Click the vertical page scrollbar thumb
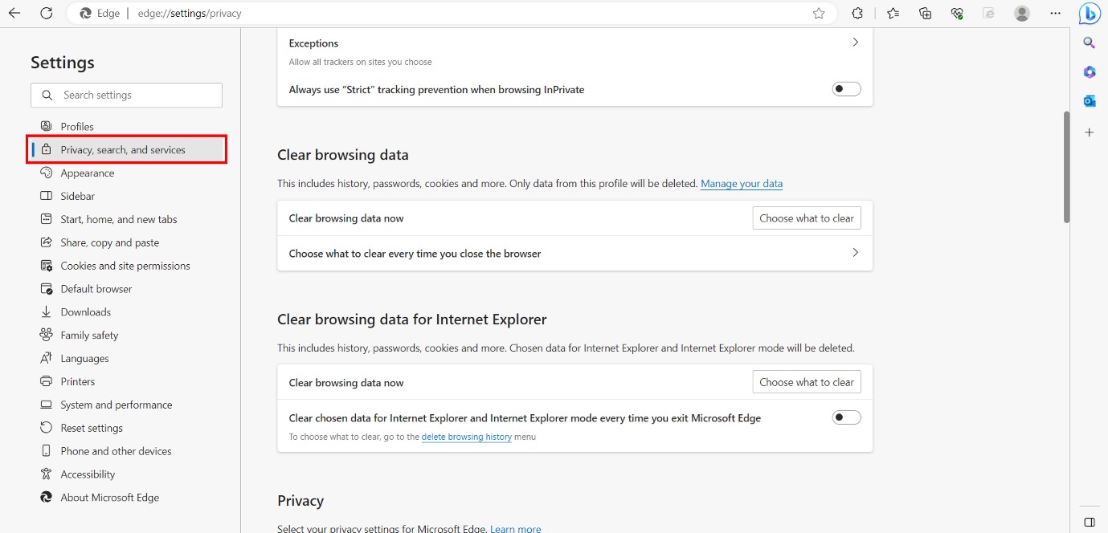Screen dimensions: 1108x533 (1066, 167)
